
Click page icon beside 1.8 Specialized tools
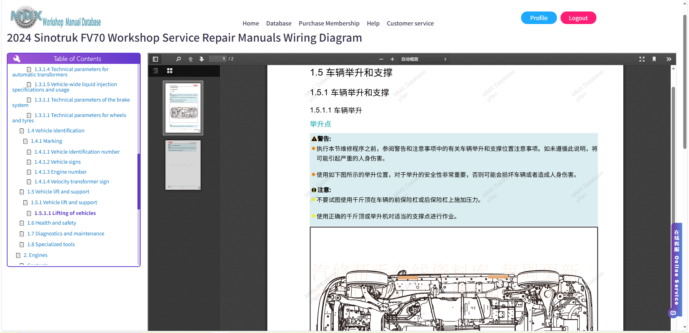pyautogui.click(x=22, y=245)
